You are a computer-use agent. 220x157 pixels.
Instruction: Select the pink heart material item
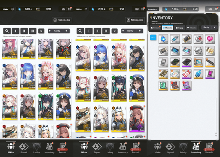[x=210, y=39]
